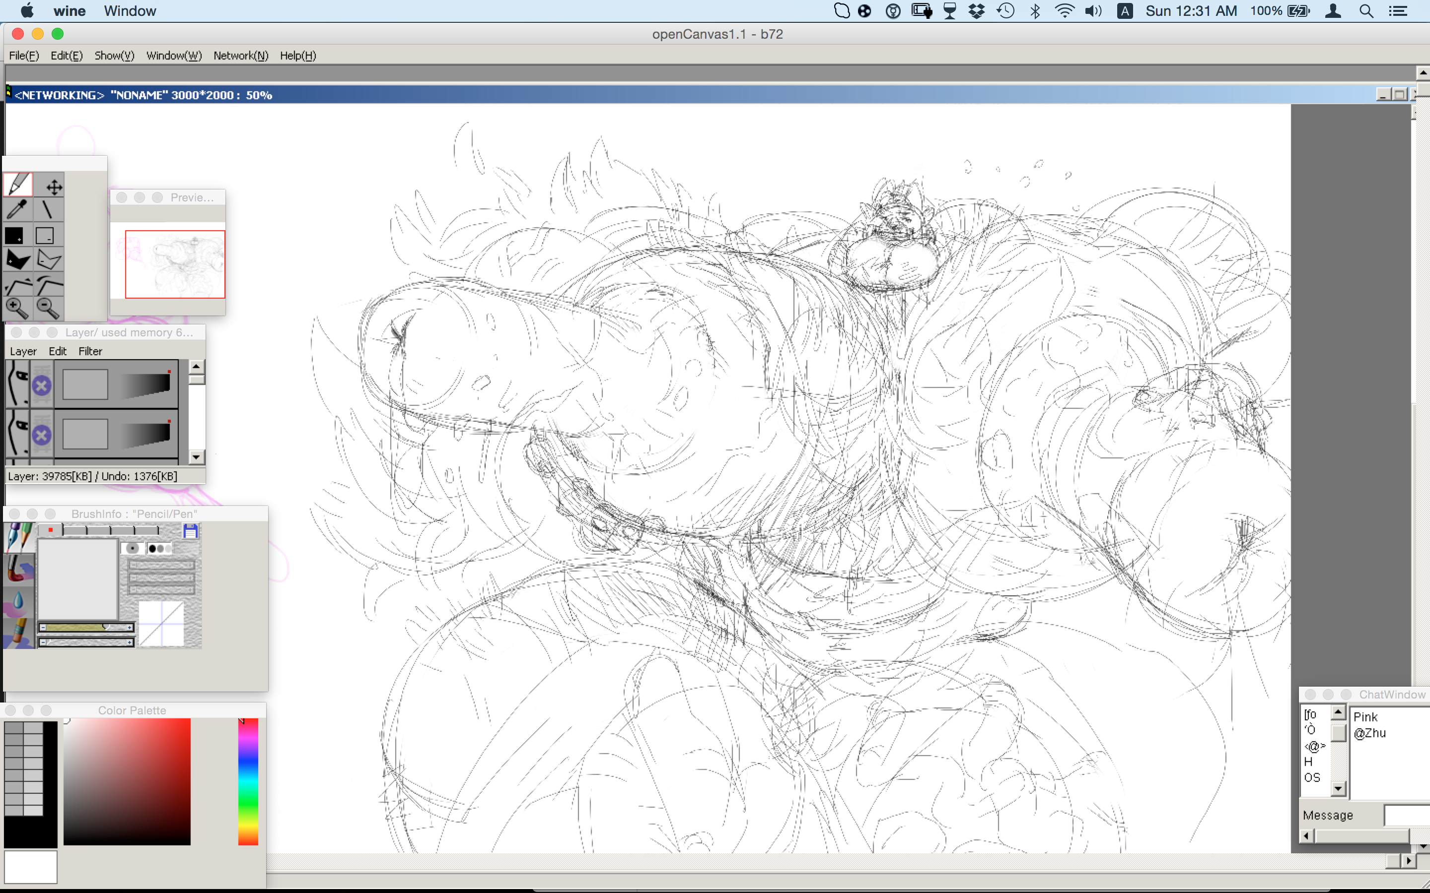The image size is (1430, 893).
Task: Click the blue floppy save brush icon
Action: pos(190,531)
